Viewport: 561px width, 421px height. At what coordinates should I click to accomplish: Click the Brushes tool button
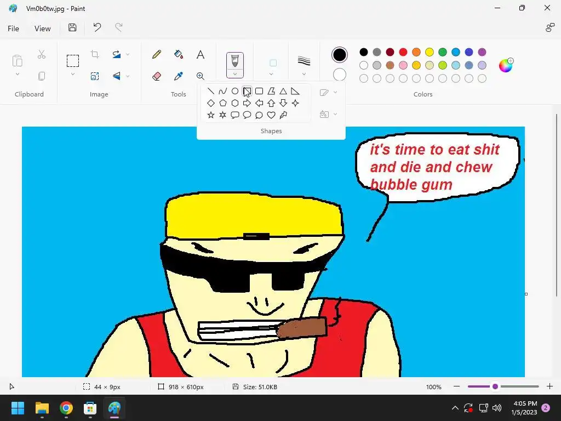(234, 61)
